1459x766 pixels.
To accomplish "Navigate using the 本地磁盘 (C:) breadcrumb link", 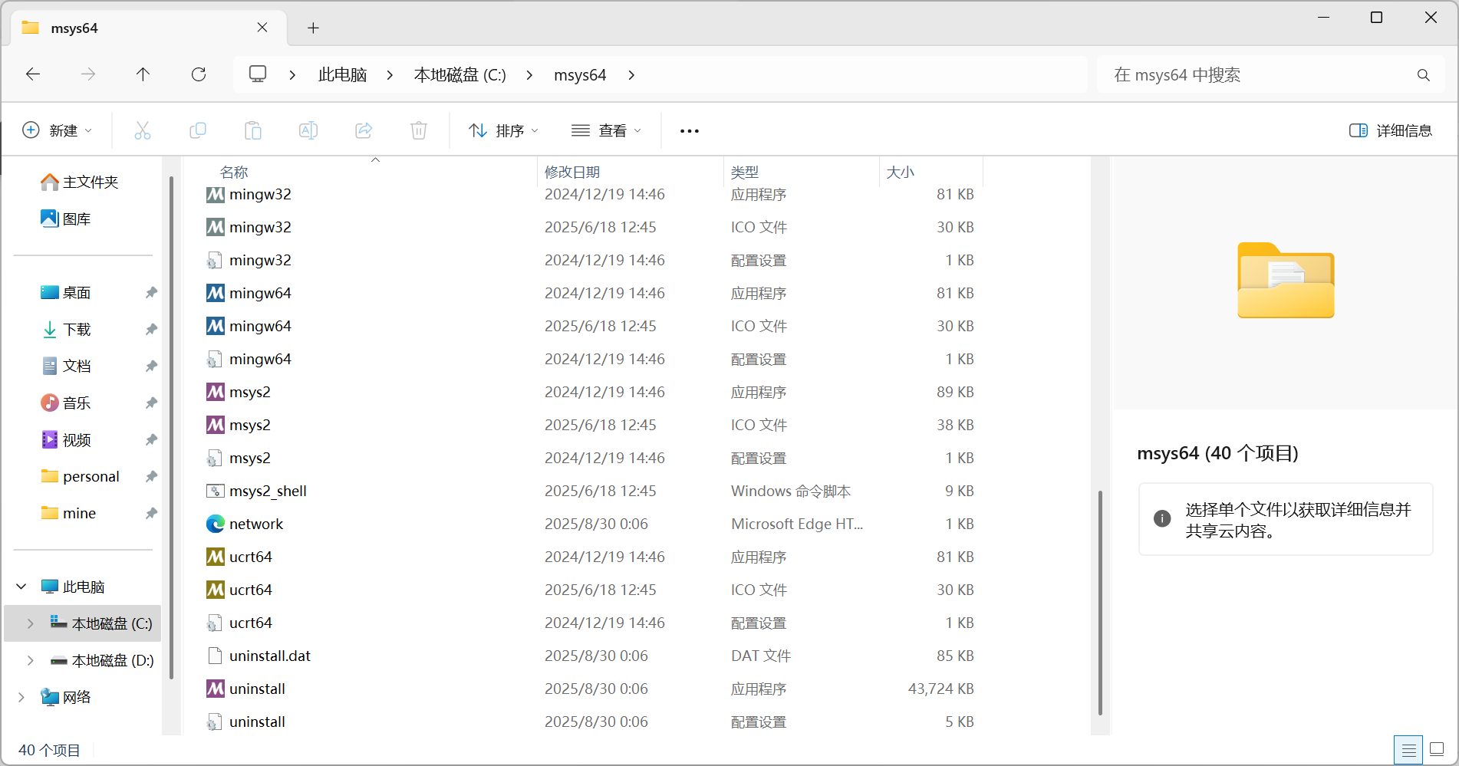I will [x=459, y=74].
